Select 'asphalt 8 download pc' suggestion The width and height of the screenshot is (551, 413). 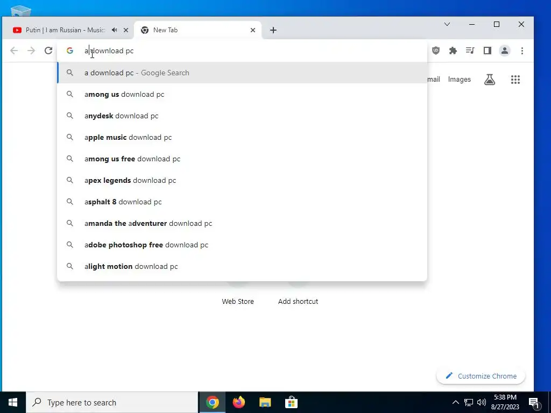[242, 202]
